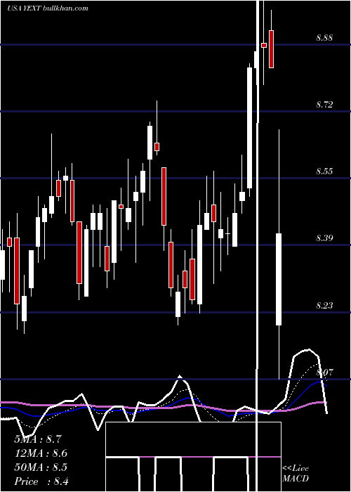Click the 8.39 price level label

pos(324,238)
